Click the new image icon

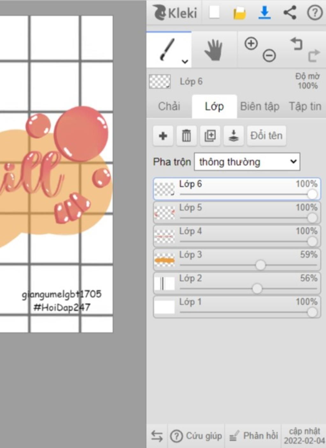point(214,13)
